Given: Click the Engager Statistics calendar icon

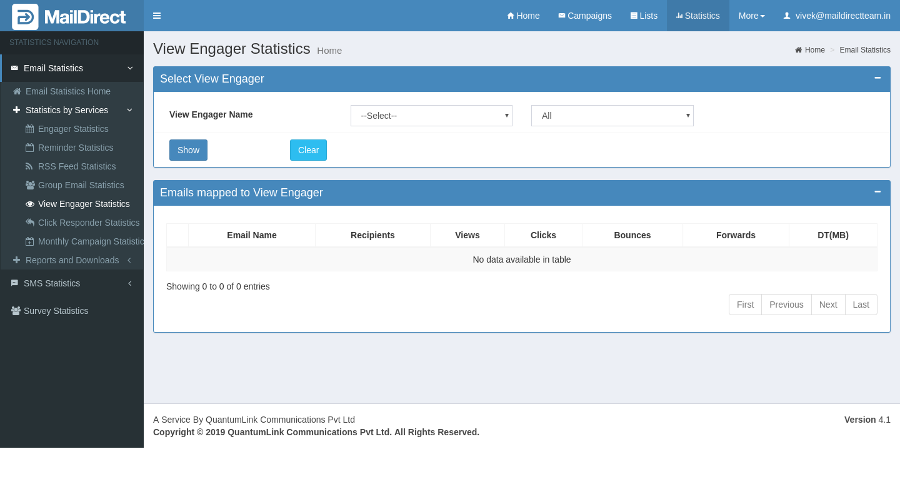Looking at the screenshot, I should pyautogui.click(x=29, y=129).
